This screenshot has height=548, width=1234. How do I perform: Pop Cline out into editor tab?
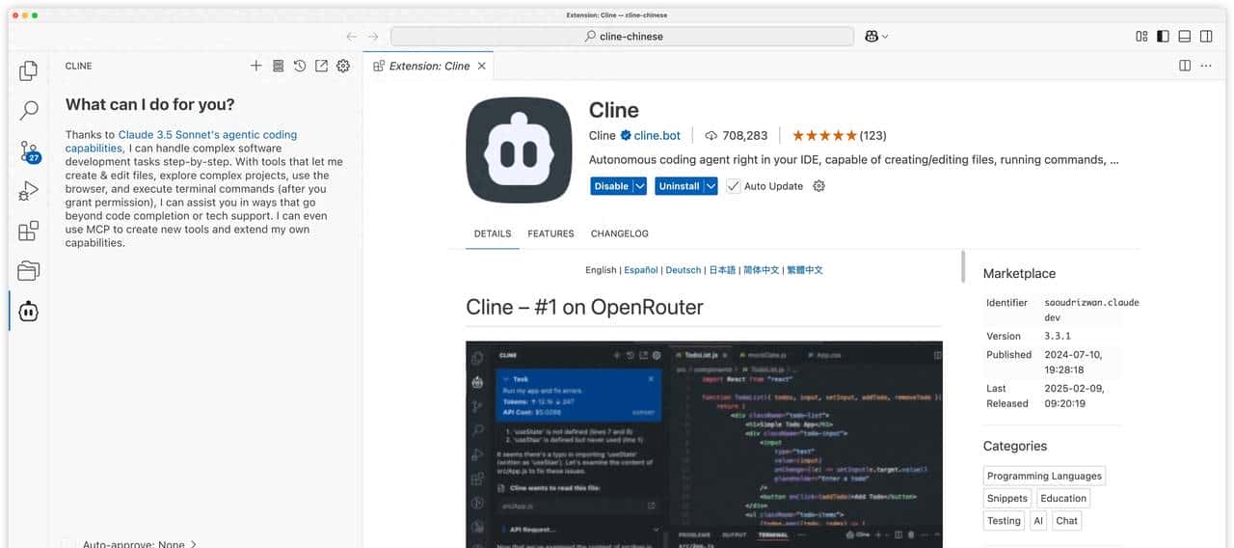(x=321, y=66)
